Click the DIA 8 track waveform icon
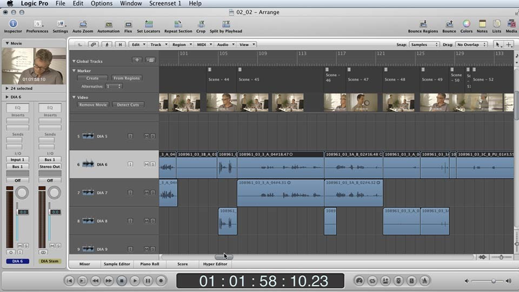519x292 pixels. pos(88,221)
